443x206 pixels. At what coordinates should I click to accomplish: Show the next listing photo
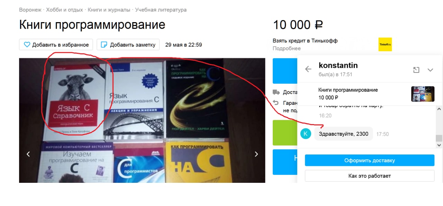pyautogui.click(x=256, y=154)
